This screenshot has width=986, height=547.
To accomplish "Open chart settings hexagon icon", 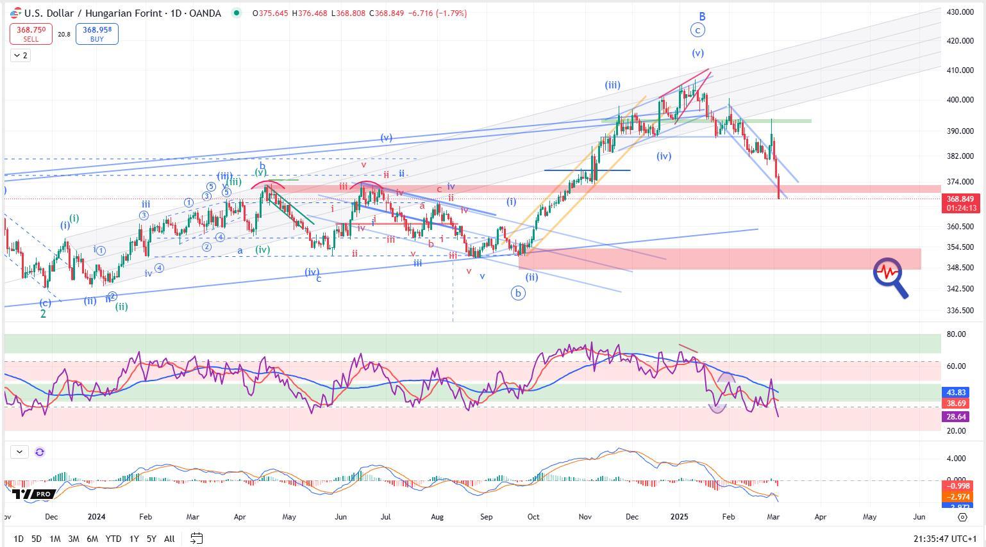I will (x=962, y=517).
